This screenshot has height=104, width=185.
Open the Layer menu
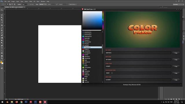tap(18, 1)
